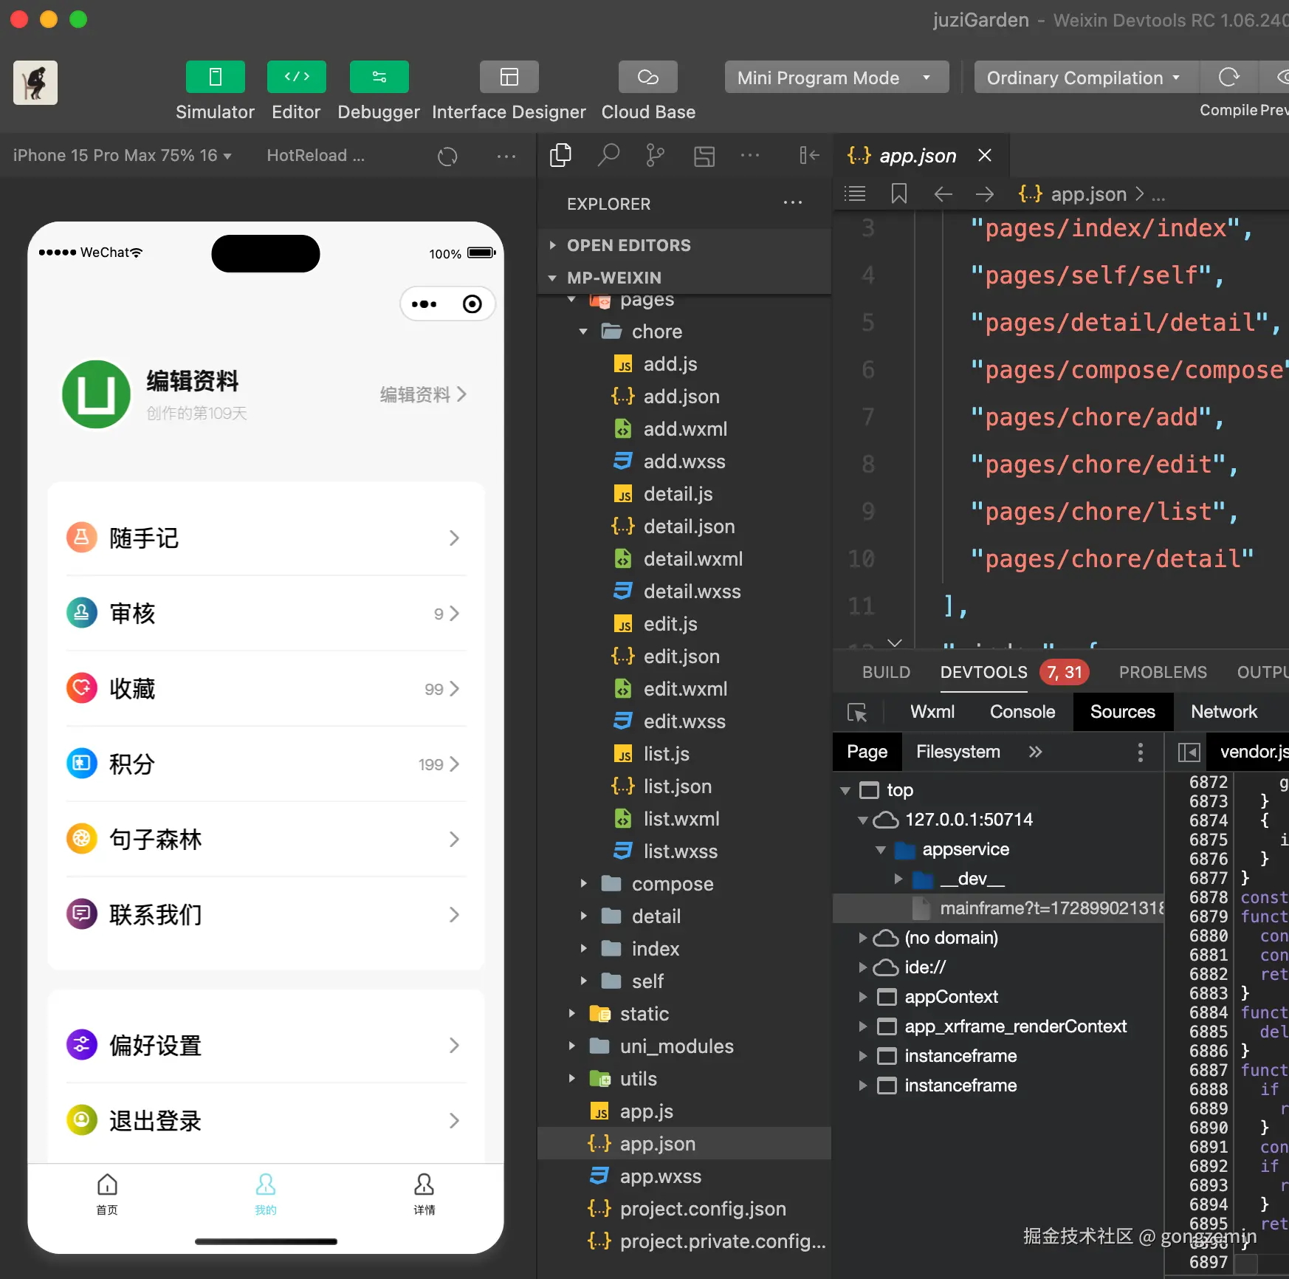Show more Sources navigator tabs
The width and height of the screenshot is (1289, 1279).
(x=1036, y=752)
